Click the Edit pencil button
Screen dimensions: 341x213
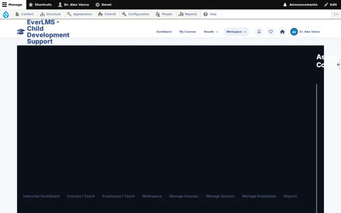[330, 4]
